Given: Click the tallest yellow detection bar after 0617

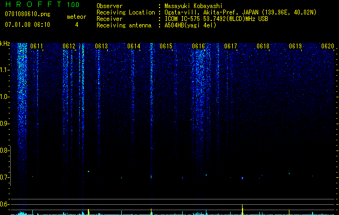Looking at the screenshot, I should pos(242,210).
